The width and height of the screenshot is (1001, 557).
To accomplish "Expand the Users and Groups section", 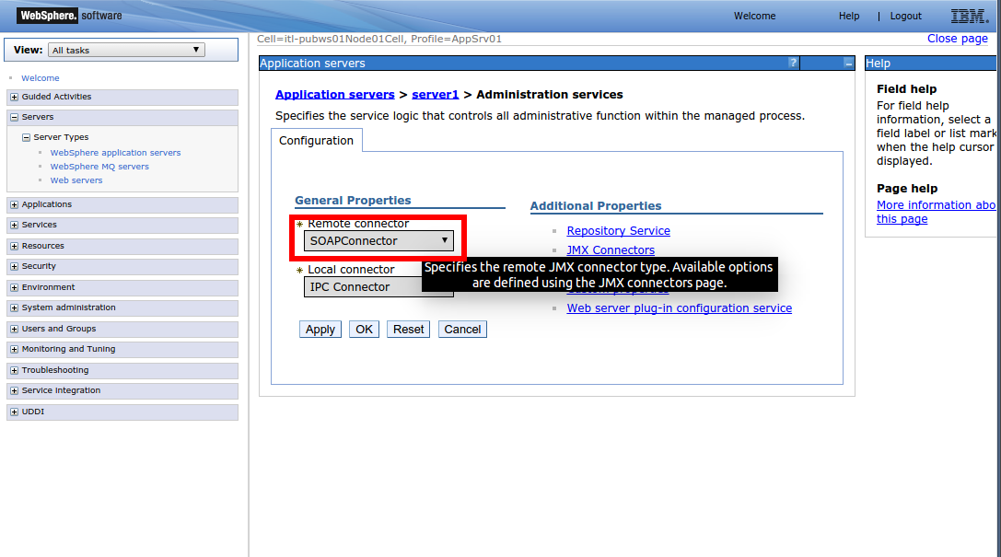I will click(14, 330).
